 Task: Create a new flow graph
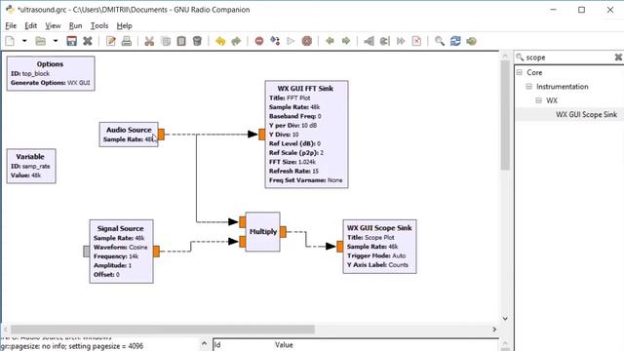[10, 41]
